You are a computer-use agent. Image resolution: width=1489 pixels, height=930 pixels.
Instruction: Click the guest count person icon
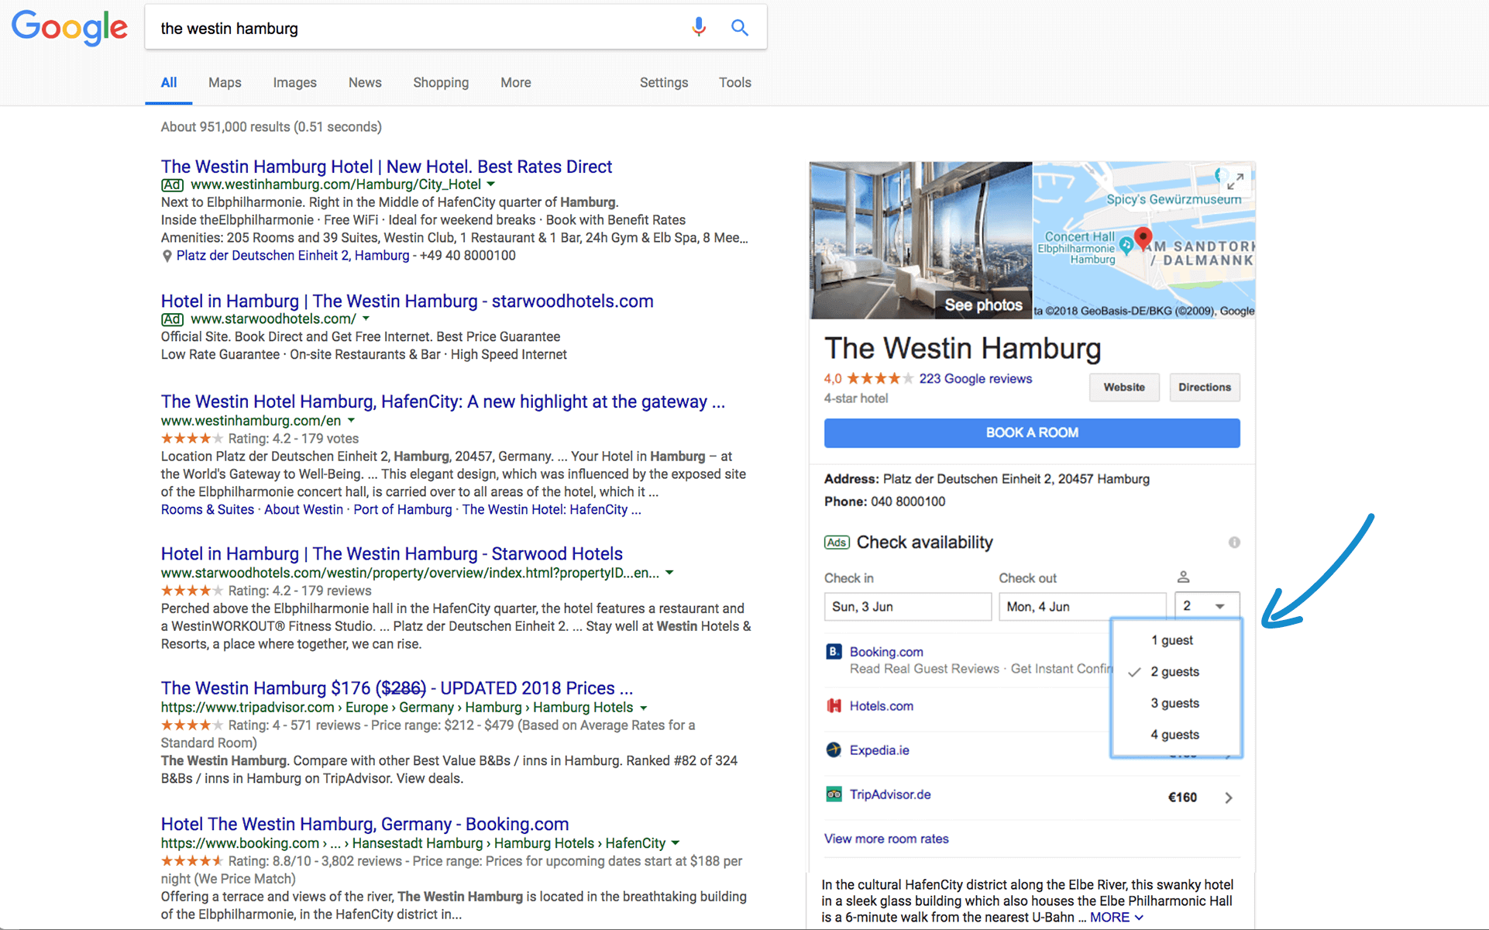[1184, 577]
